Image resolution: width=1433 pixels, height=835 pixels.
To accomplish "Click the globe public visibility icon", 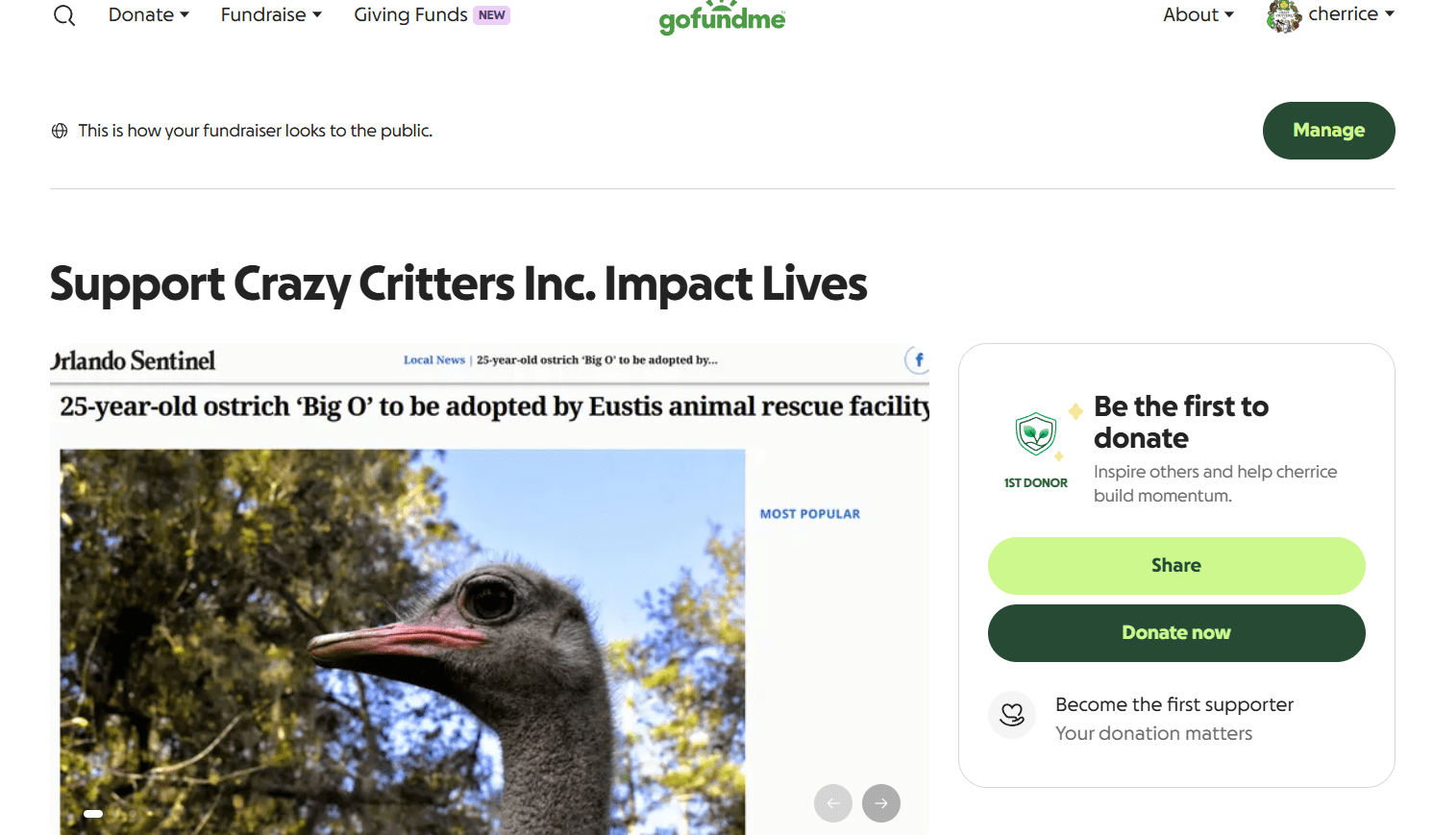I will tap(60, 131).
